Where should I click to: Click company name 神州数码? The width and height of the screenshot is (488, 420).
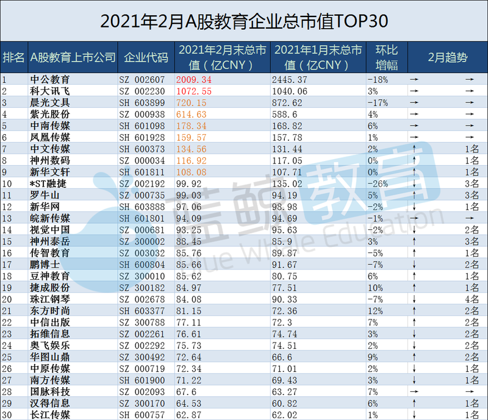pos(50,160)
